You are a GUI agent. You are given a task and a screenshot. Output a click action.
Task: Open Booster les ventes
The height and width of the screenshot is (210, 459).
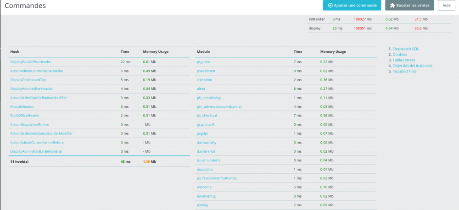(409, 5)
